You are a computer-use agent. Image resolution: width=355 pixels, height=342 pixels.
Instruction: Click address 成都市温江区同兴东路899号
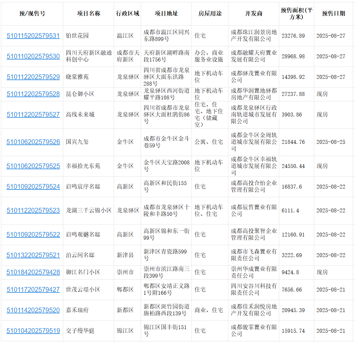pyautogui.click(x=166, y=36)
